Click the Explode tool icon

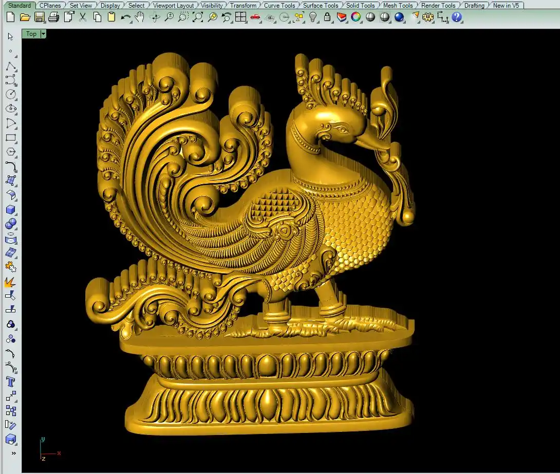coord(10,282)
